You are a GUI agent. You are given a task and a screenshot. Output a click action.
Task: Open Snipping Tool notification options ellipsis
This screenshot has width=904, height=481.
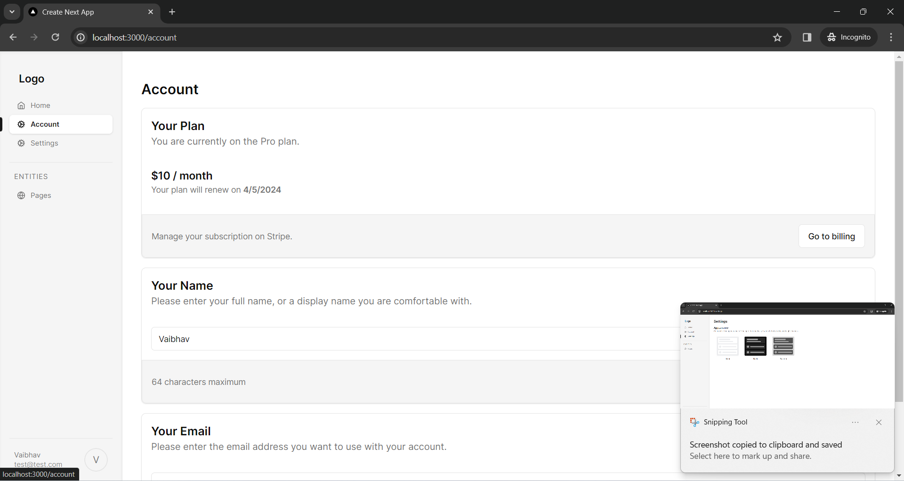point(856,422)
